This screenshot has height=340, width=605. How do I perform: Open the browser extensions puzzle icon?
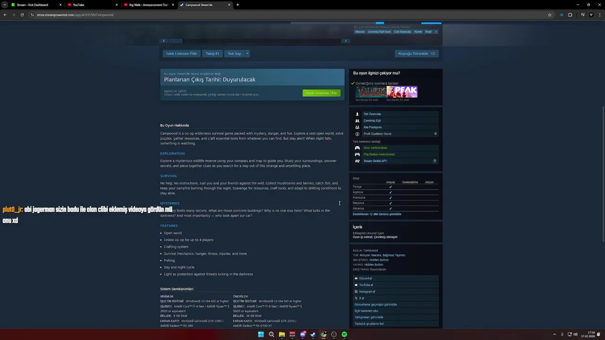[570, 15]
